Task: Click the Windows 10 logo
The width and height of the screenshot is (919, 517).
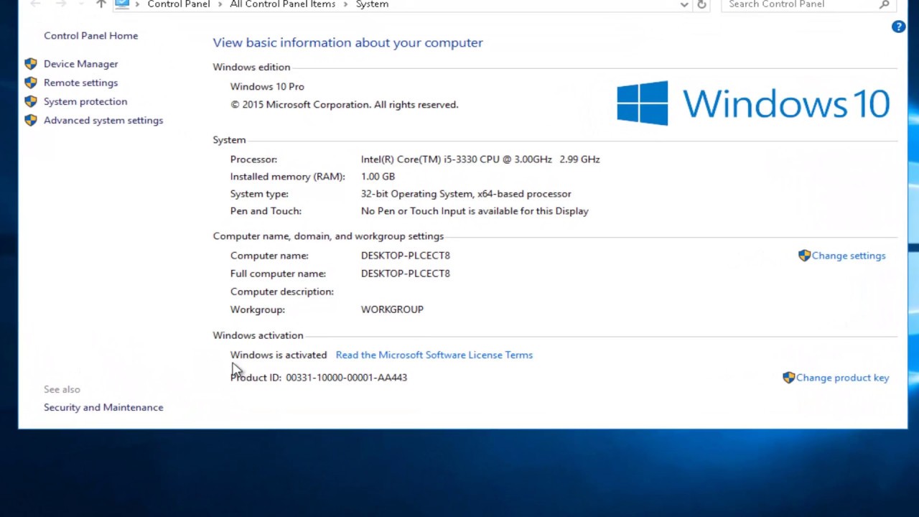Action: pyautogui.click(x=753, y=103)
